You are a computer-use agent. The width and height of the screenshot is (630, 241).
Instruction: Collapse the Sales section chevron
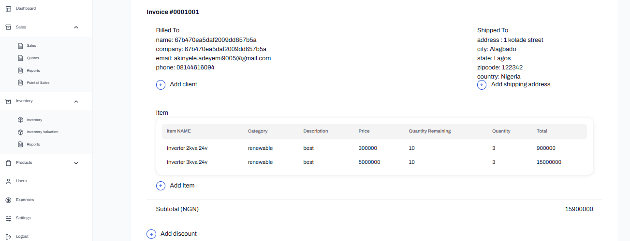click(76, 27)
